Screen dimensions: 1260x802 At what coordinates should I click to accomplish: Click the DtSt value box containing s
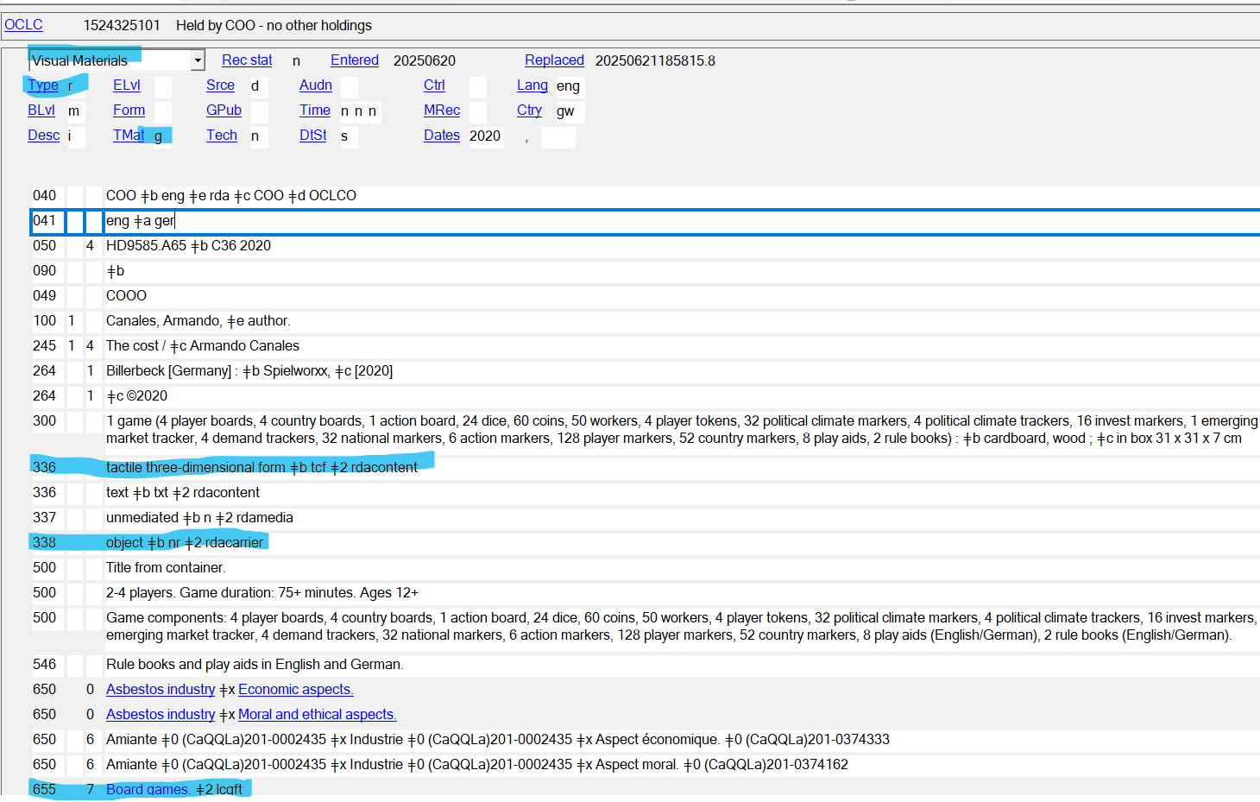pyautogui.click(x=350, y=136)
